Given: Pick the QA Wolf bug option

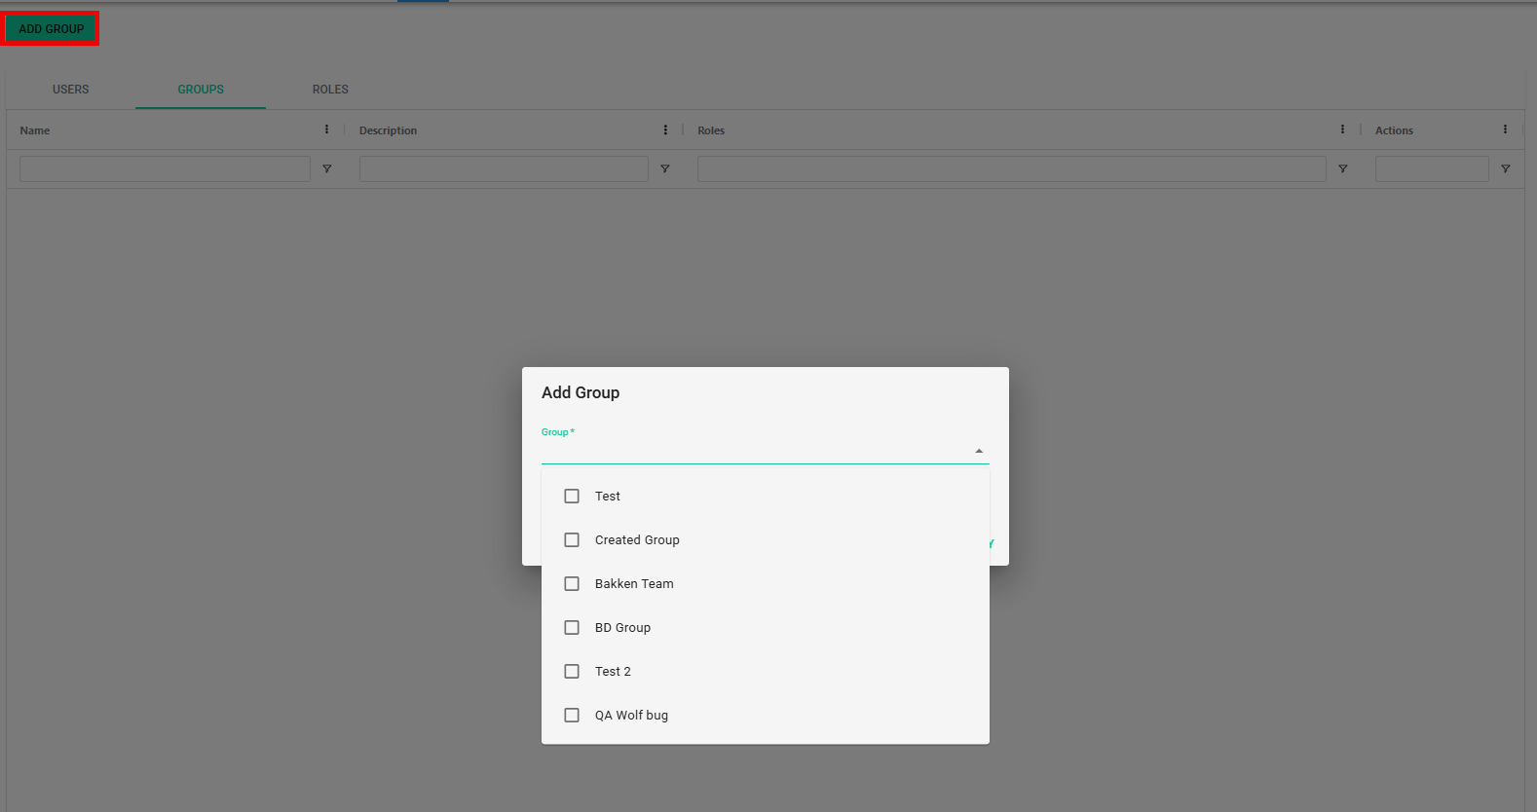Looking at the screenshot, I should coord(631,716).
